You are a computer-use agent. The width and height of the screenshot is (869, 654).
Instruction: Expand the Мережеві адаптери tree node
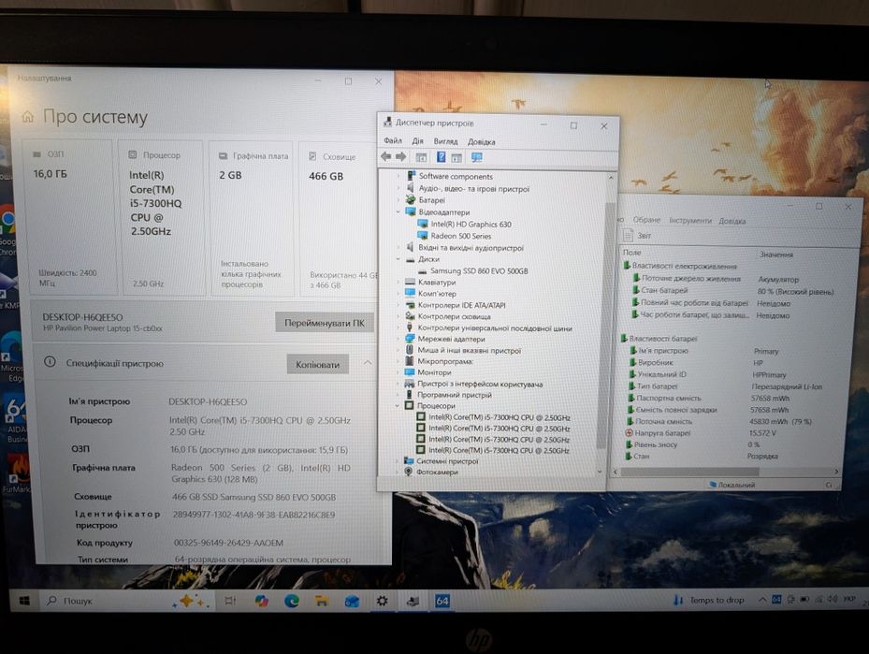398,339
